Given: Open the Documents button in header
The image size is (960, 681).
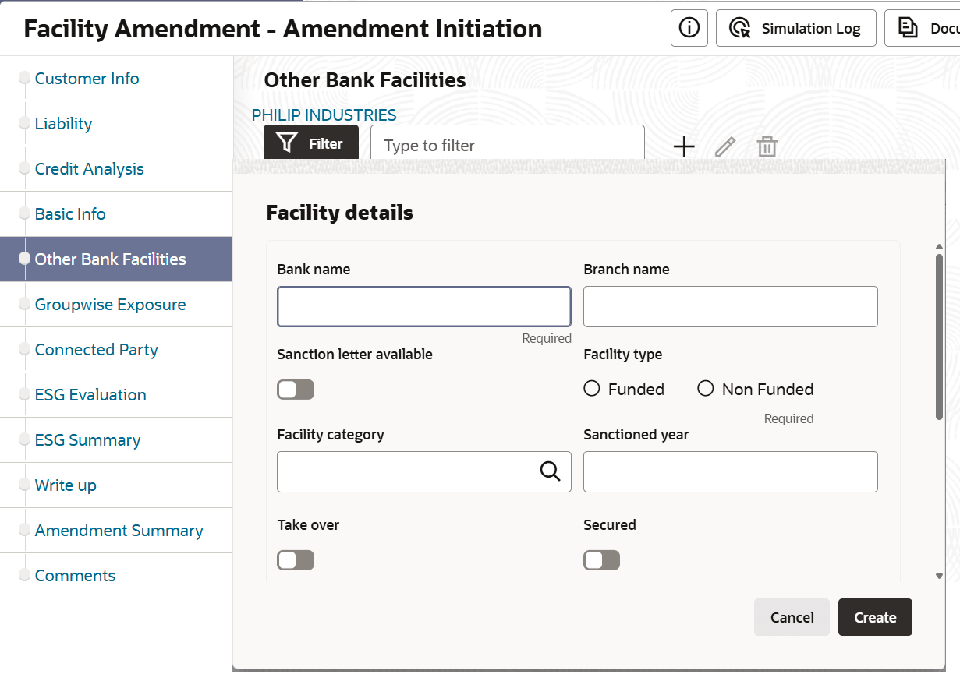Looking at the screenshot, I should coord(924,28).
